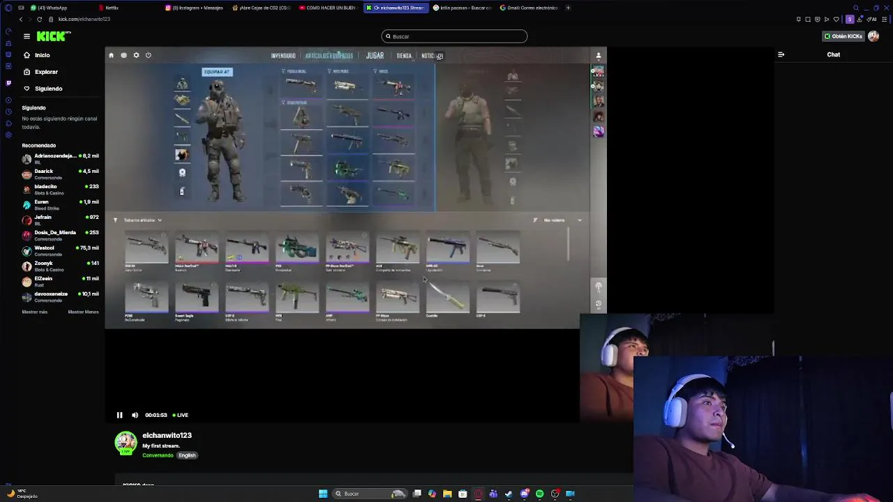Select MP5-SD inventory item
This screenshot has height=502, width=893.
[448, 251]
